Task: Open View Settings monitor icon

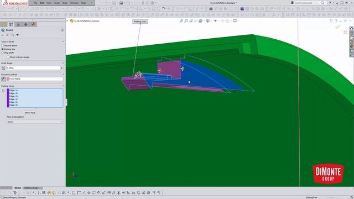Action: click(235, 21)
